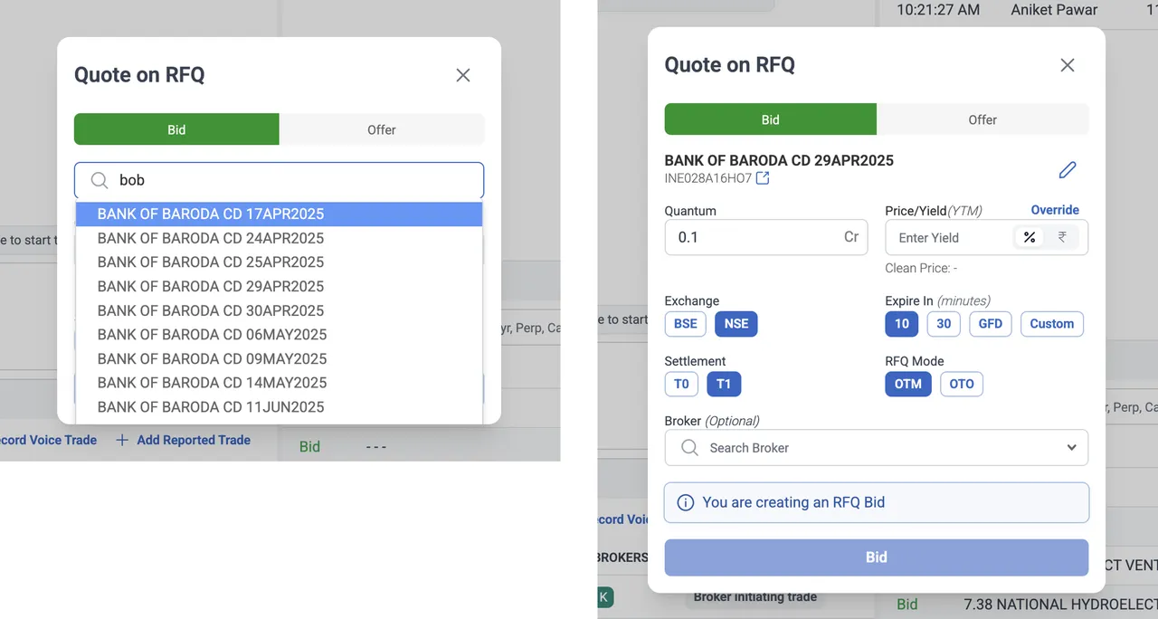Open INE028A16HO7 external link icon
1158x619 pixels.
pos(763,178)
